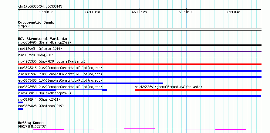Click the blue nsv5430013 variant bar
The width and height of the screenshot is (270, 133).
point(140,96)
